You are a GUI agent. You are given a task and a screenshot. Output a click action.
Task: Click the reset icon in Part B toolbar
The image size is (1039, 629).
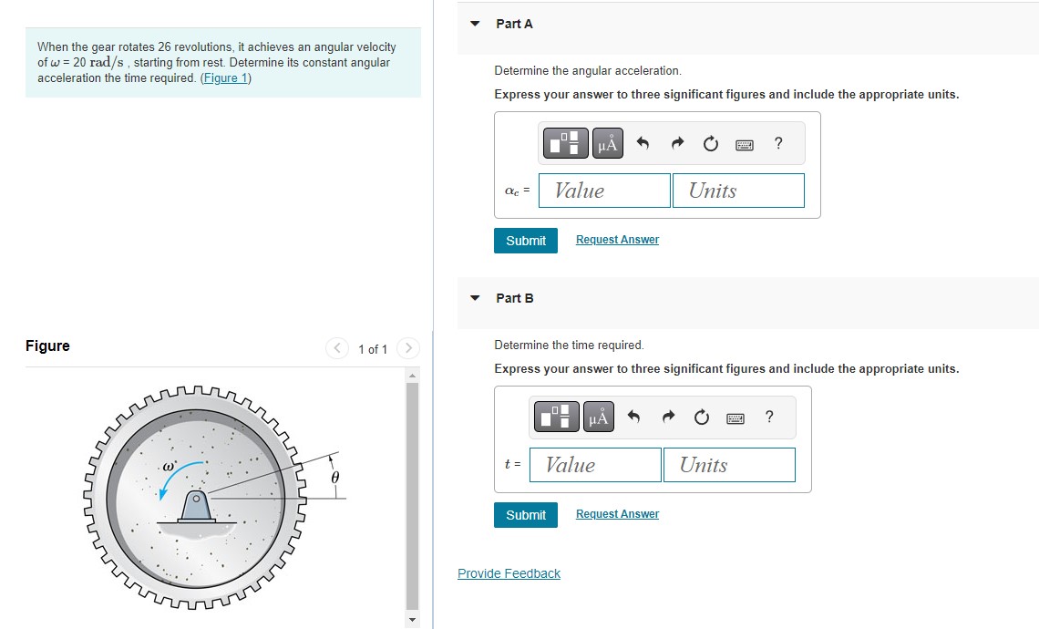point(701,417)
